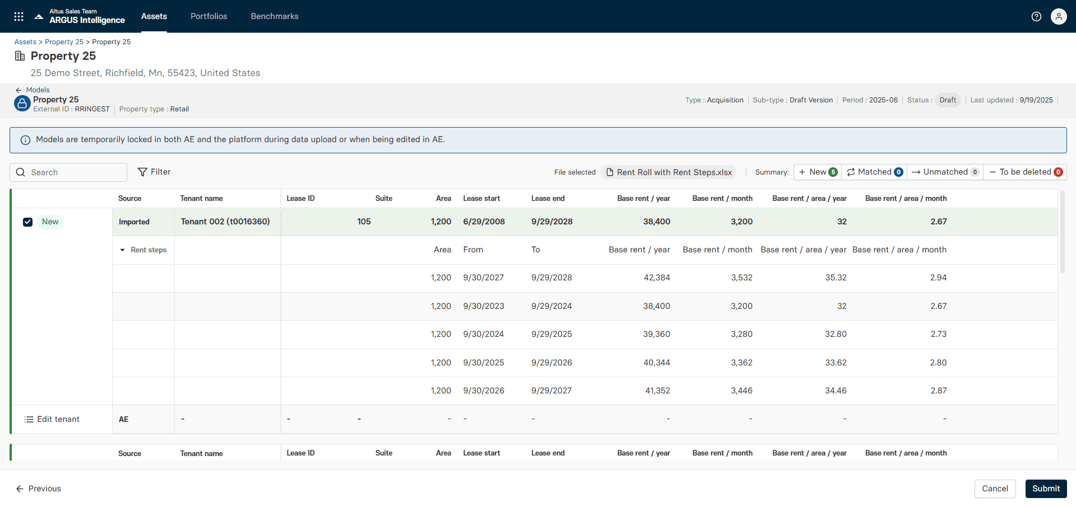The height and width of the screenshot is (507, 1076).
Task: Open the help question mark icon
Action: [x=1036, y=16]
